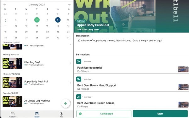View Bent Over Row (Reach Across) thumbnail
This screenshot has width=189, height=118.
pos(183,104)
